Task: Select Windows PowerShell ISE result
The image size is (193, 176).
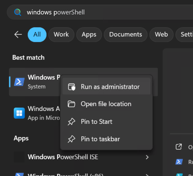Action: pos(83,157)
